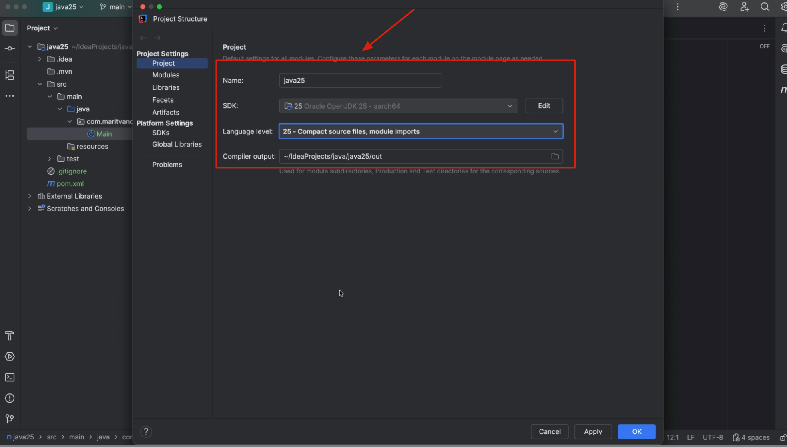
Task: Select SDKs under Platform Settings
Action: click(x=161, y=133)
